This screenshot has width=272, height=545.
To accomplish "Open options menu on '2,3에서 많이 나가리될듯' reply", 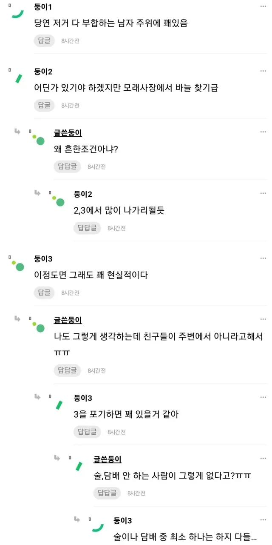I will 263,194.
